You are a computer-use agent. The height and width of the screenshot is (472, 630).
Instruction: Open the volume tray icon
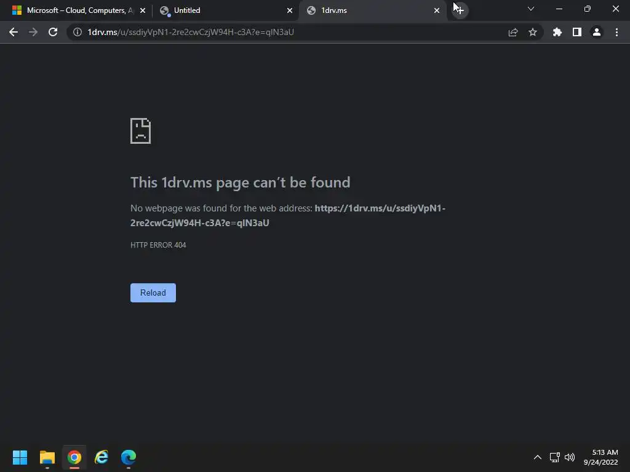[570, 457]
